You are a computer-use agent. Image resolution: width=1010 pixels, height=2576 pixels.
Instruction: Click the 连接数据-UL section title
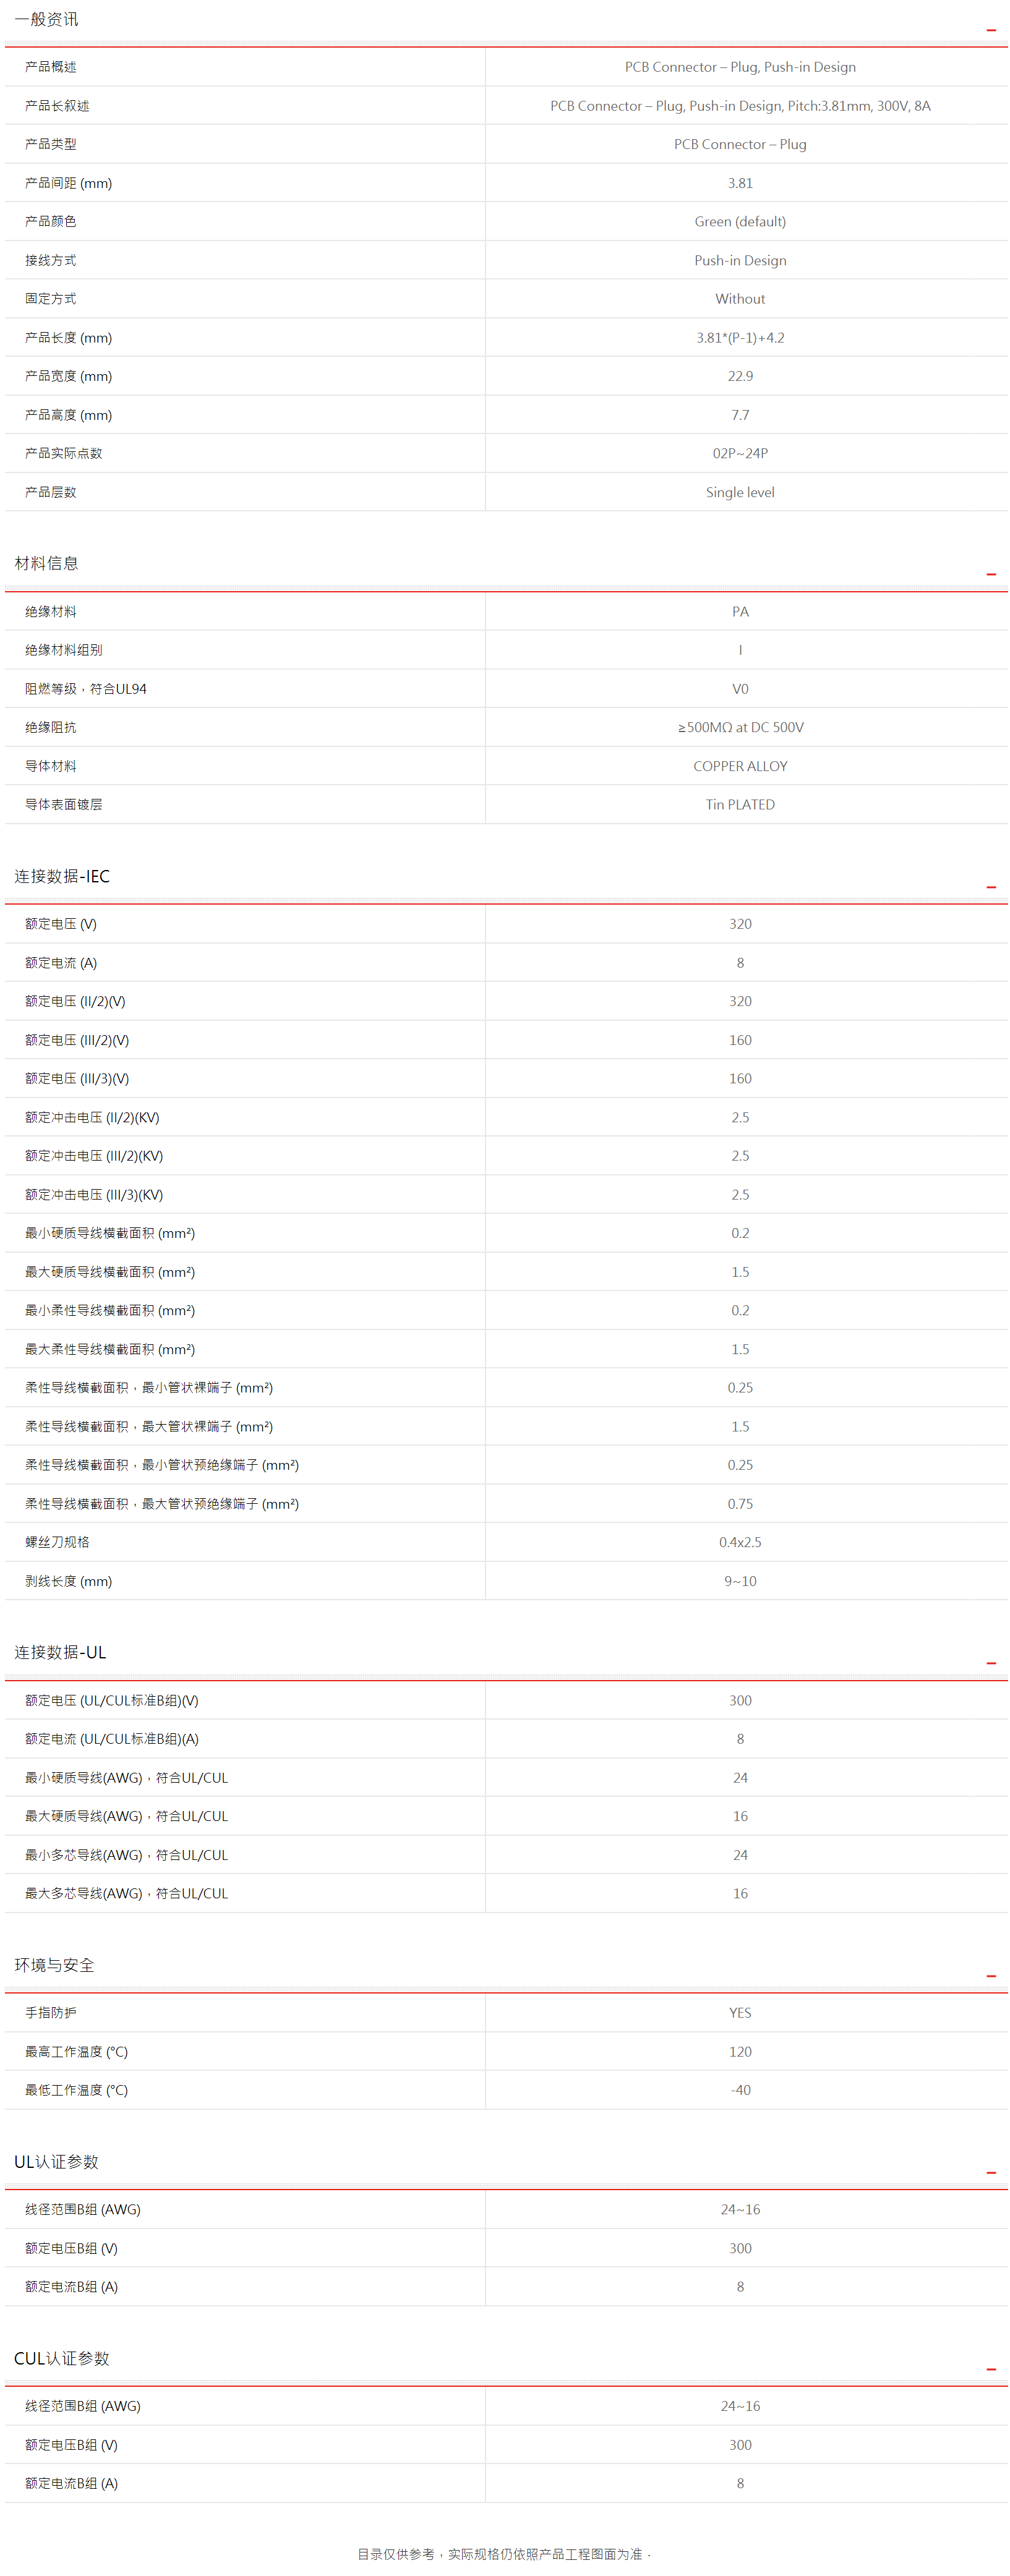[x=60, y=1652]
